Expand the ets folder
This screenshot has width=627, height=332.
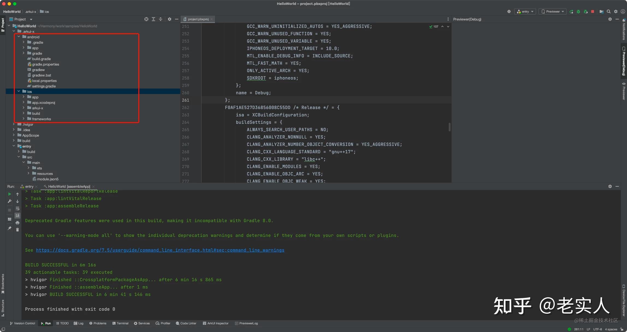click(x=29, y=168)
